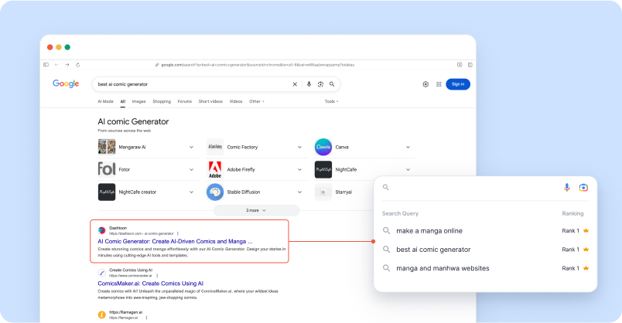Select the All results tab
This screenshot has width=622, height=323.
pyautogui.click(x=122, y=101)
